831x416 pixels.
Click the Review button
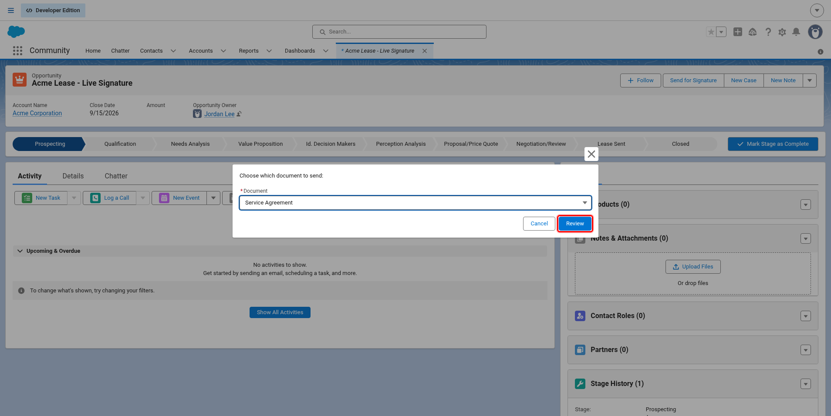(x=575, y=224)
